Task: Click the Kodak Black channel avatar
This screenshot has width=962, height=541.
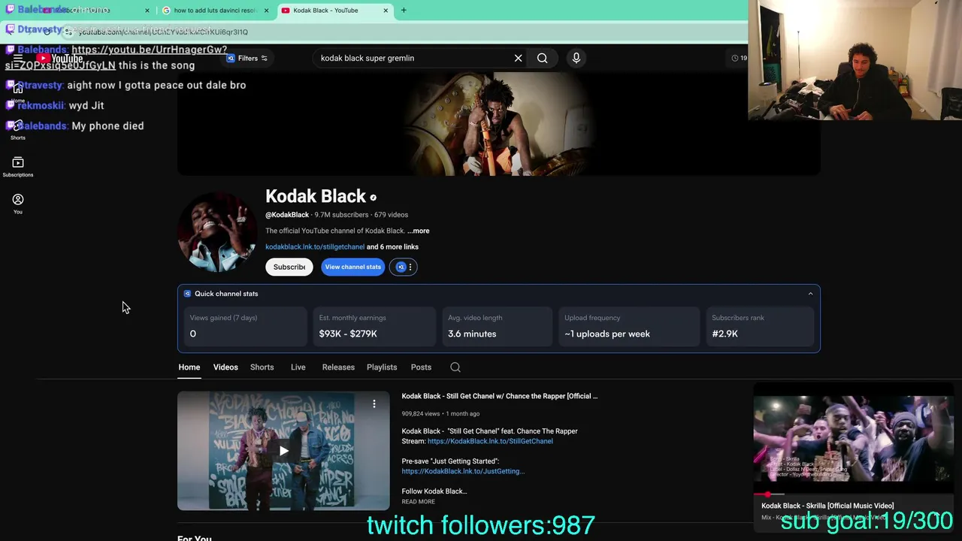Action: pos(217,231)
